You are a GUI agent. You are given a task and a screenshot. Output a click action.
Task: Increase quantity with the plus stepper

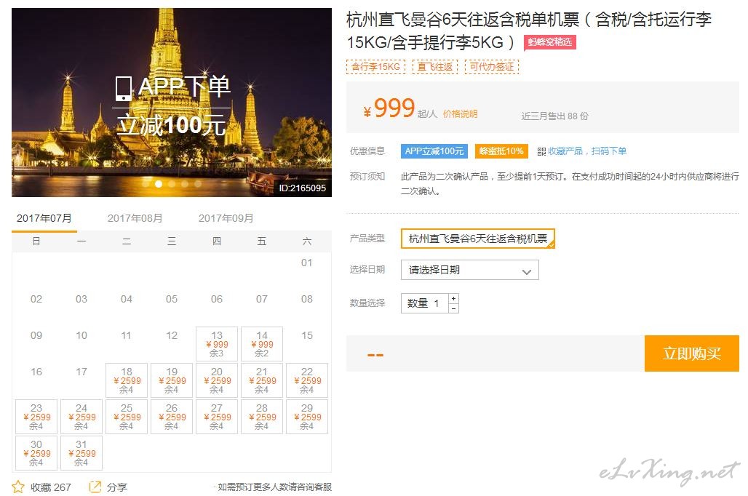(x=453, y=299)
